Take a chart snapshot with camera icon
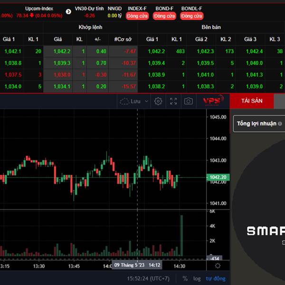The image size is (285, 285). click(188, 101)
